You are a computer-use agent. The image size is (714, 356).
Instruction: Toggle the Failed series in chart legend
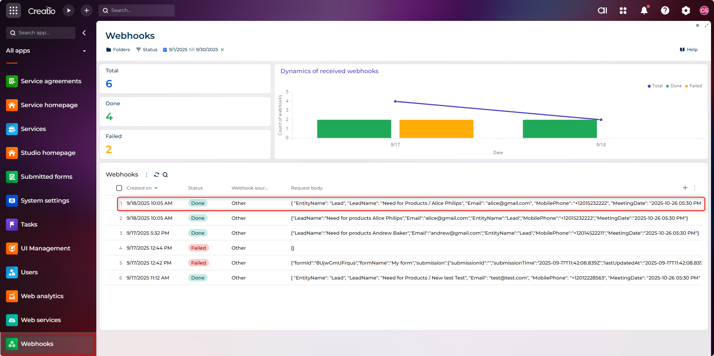click(x=693, y=86)
